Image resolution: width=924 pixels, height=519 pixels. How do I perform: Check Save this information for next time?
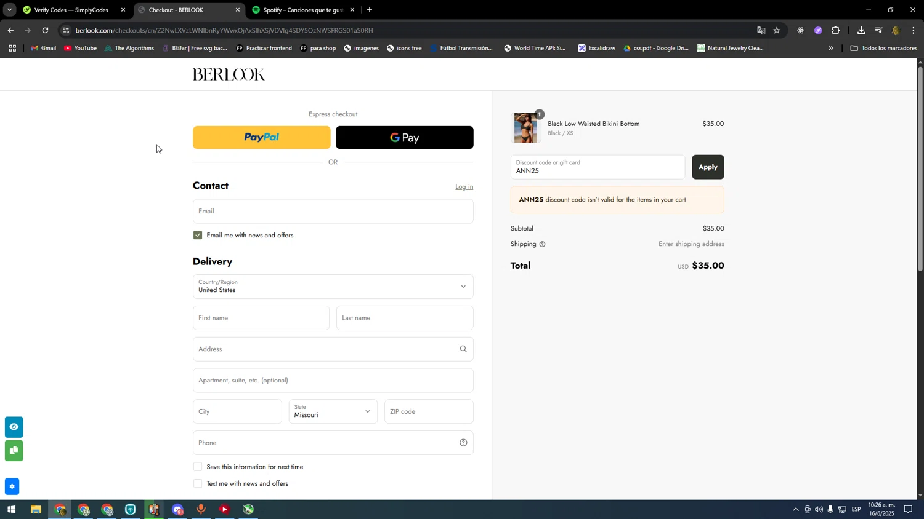pos(198,467)
